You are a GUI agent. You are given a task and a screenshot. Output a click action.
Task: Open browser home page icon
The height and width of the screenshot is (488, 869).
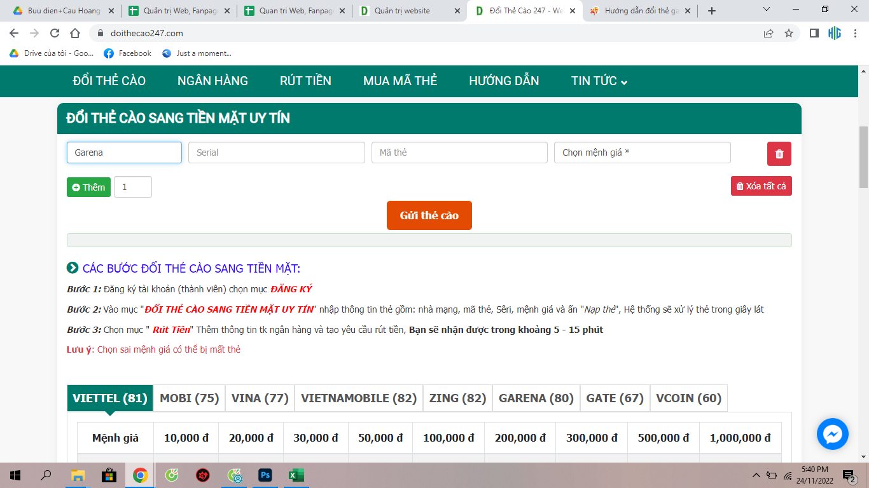pos(75,33)
